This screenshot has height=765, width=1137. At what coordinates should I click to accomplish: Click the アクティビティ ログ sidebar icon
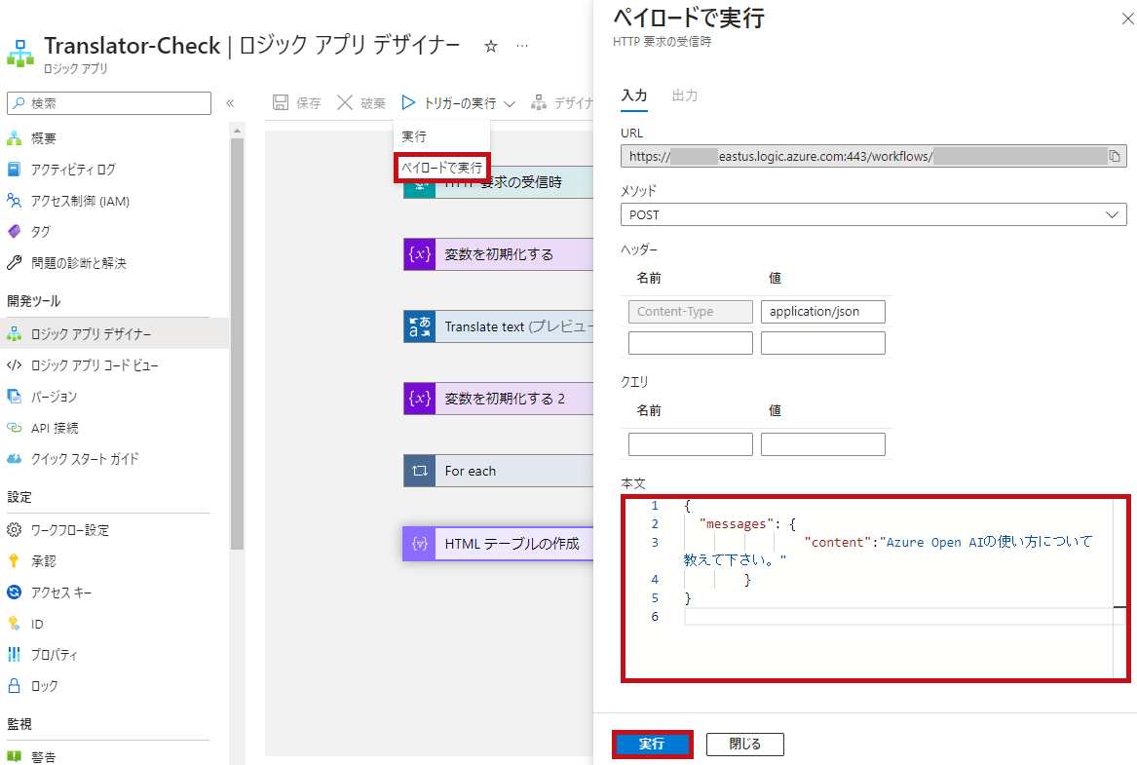click(14, 169)
